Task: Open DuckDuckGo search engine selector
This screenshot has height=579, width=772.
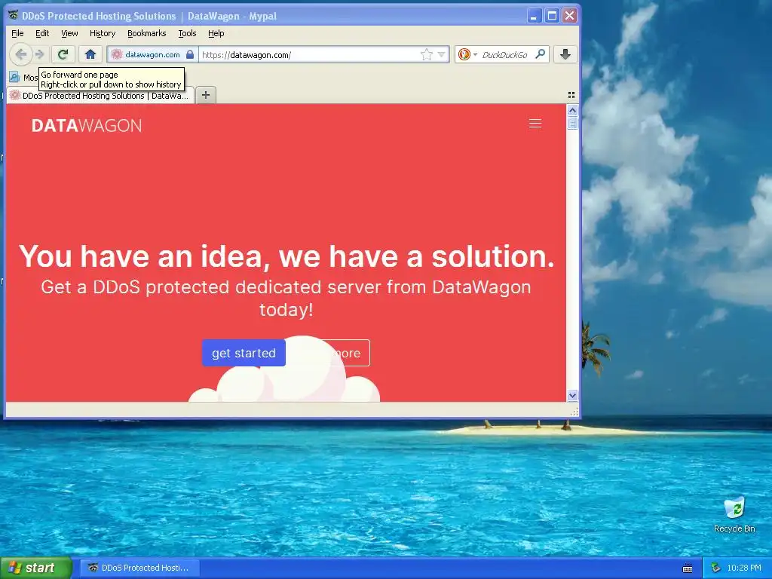Action: pyautogui.click(x=467, y=54)
